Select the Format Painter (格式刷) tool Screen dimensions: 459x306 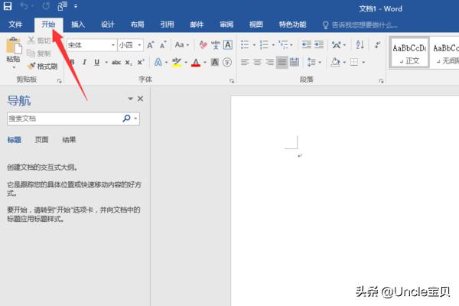coord(42,67)
